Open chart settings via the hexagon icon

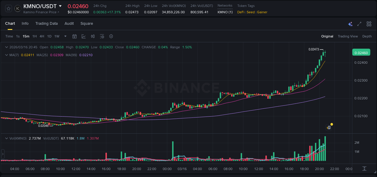coord(111,36)
